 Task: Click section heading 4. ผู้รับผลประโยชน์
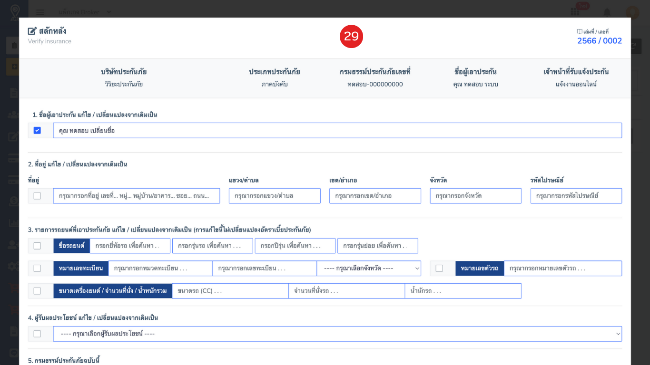93,317
